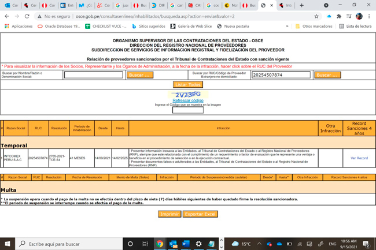Go back using the browser back arrow
376x250 pixels.
point(6,16)
